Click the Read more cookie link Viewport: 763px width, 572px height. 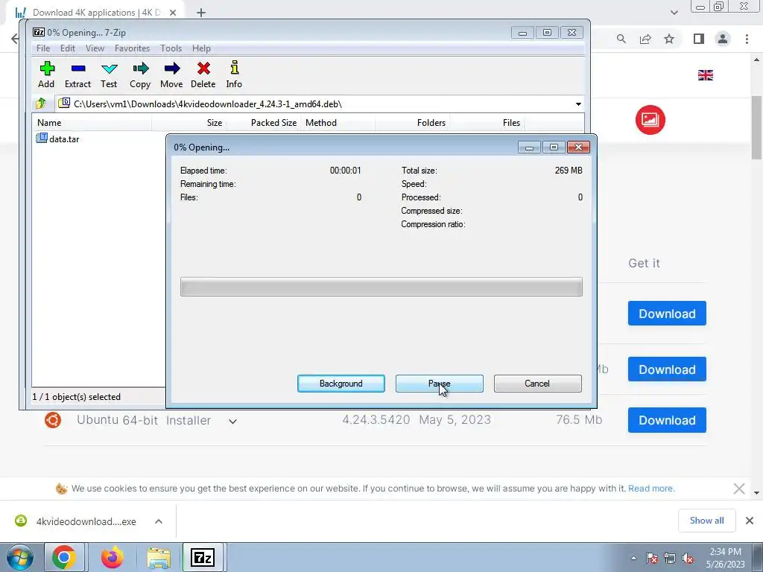[x=651, y=489]
